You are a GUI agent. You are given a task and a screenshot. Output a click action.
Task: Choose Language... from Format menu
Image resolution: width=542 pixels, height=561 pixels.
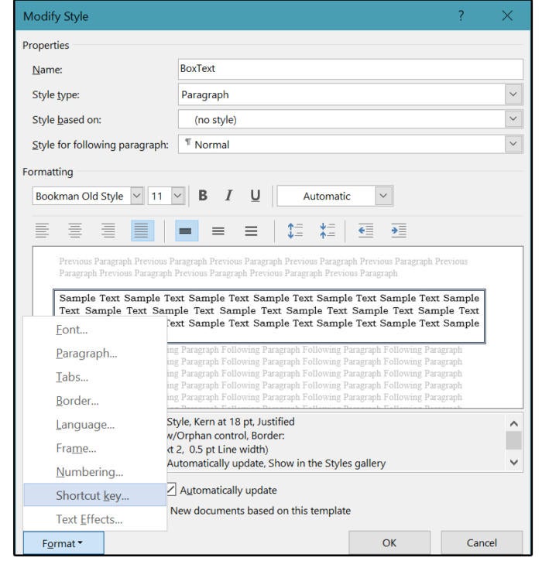(x=95, y=424)
